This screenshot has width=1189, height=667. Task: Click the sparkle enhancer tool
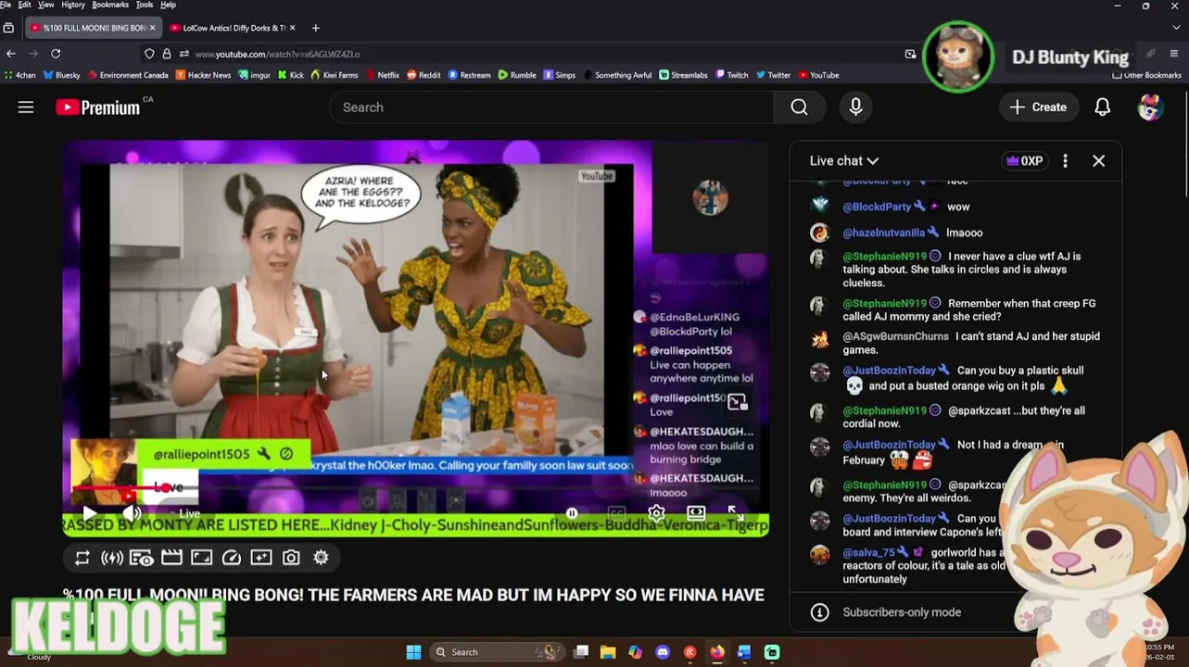261,558
